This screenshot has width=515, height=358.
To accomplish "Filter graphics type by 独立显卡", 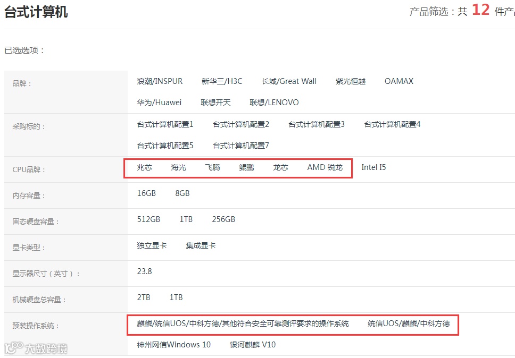I will (152, 245).
